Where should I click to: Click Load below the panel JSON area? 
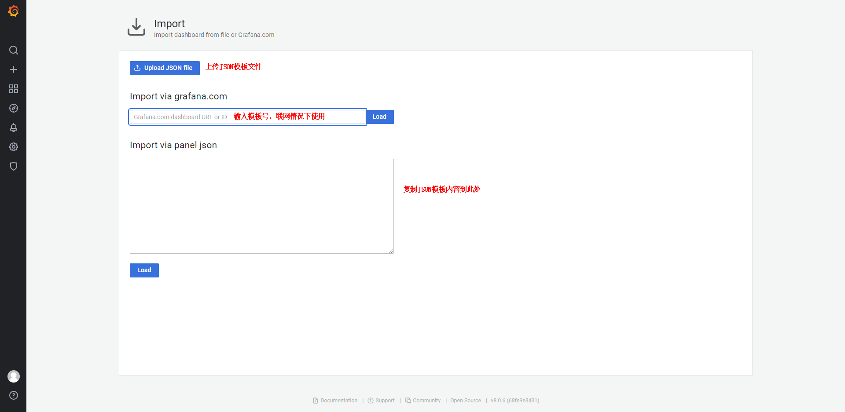pyautogui.click(x=144, y=270)
